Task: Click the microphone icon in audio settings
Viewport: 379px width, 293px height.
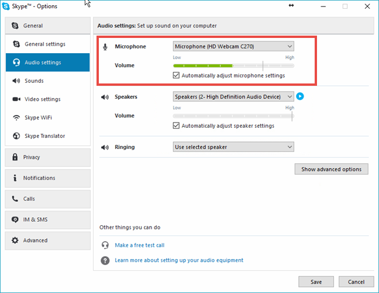Action: [x=105, y=47]
